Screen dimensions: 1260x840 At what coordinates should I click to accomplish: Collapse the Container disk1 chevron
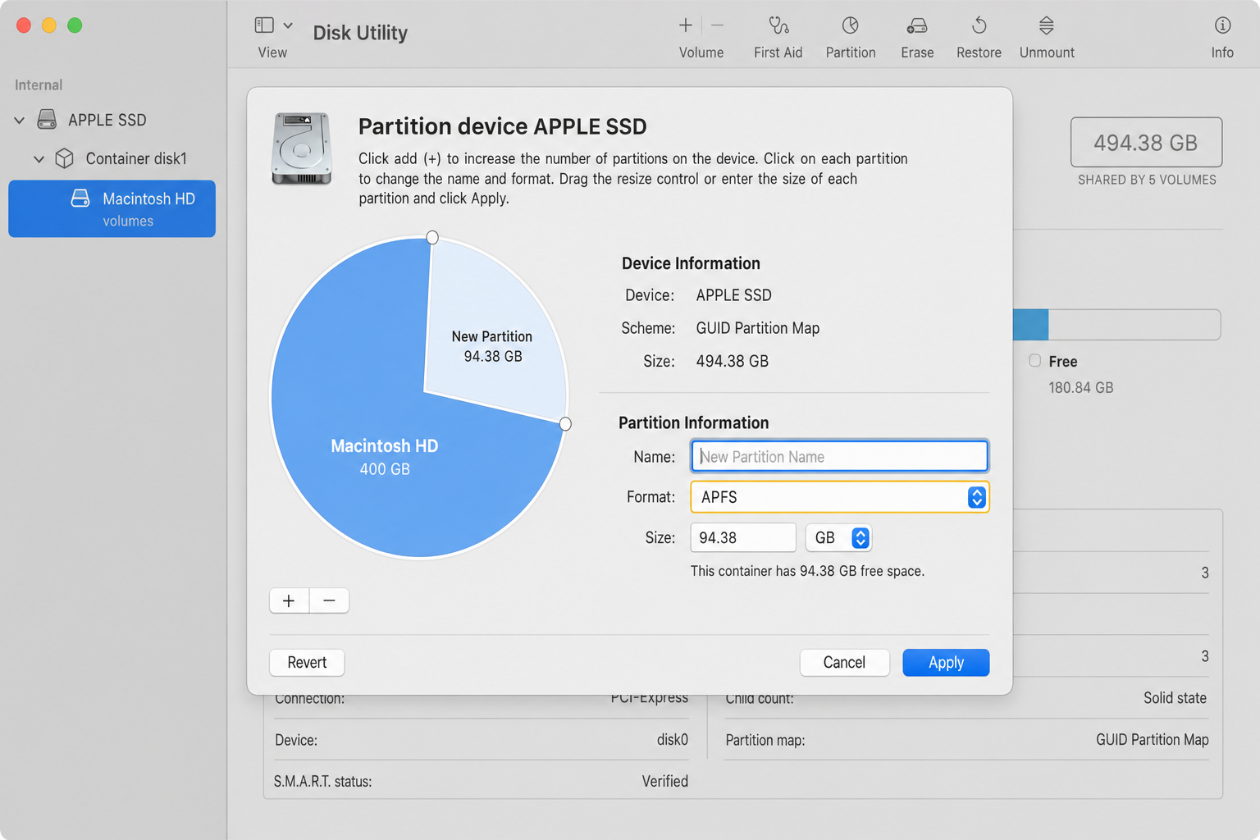pyautogui.click(x=39, y=159)
